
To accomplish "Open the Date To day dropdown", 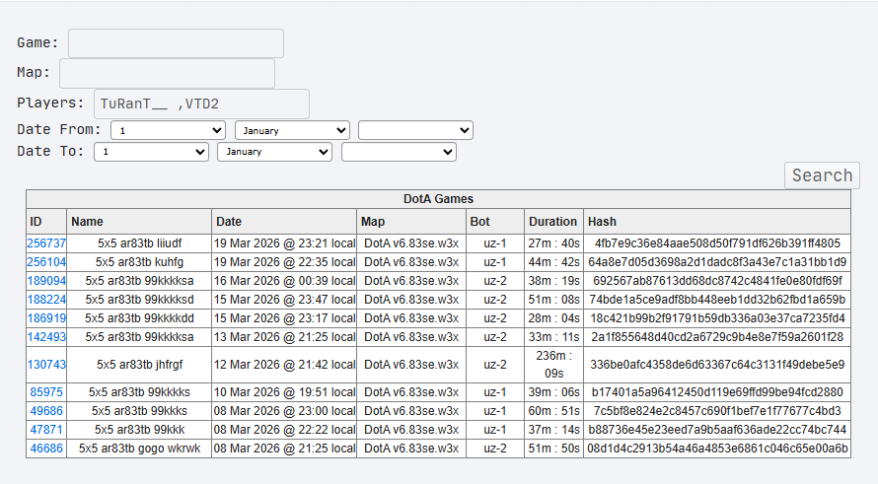I will point(151,152).
